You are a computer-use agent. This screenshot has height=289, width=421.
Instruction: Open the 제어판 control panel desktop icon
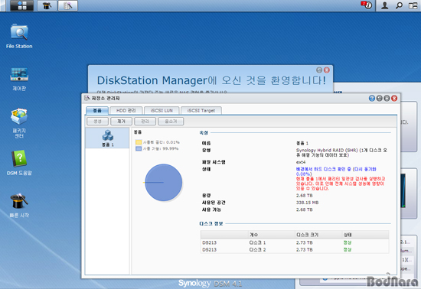coord(19,79)
